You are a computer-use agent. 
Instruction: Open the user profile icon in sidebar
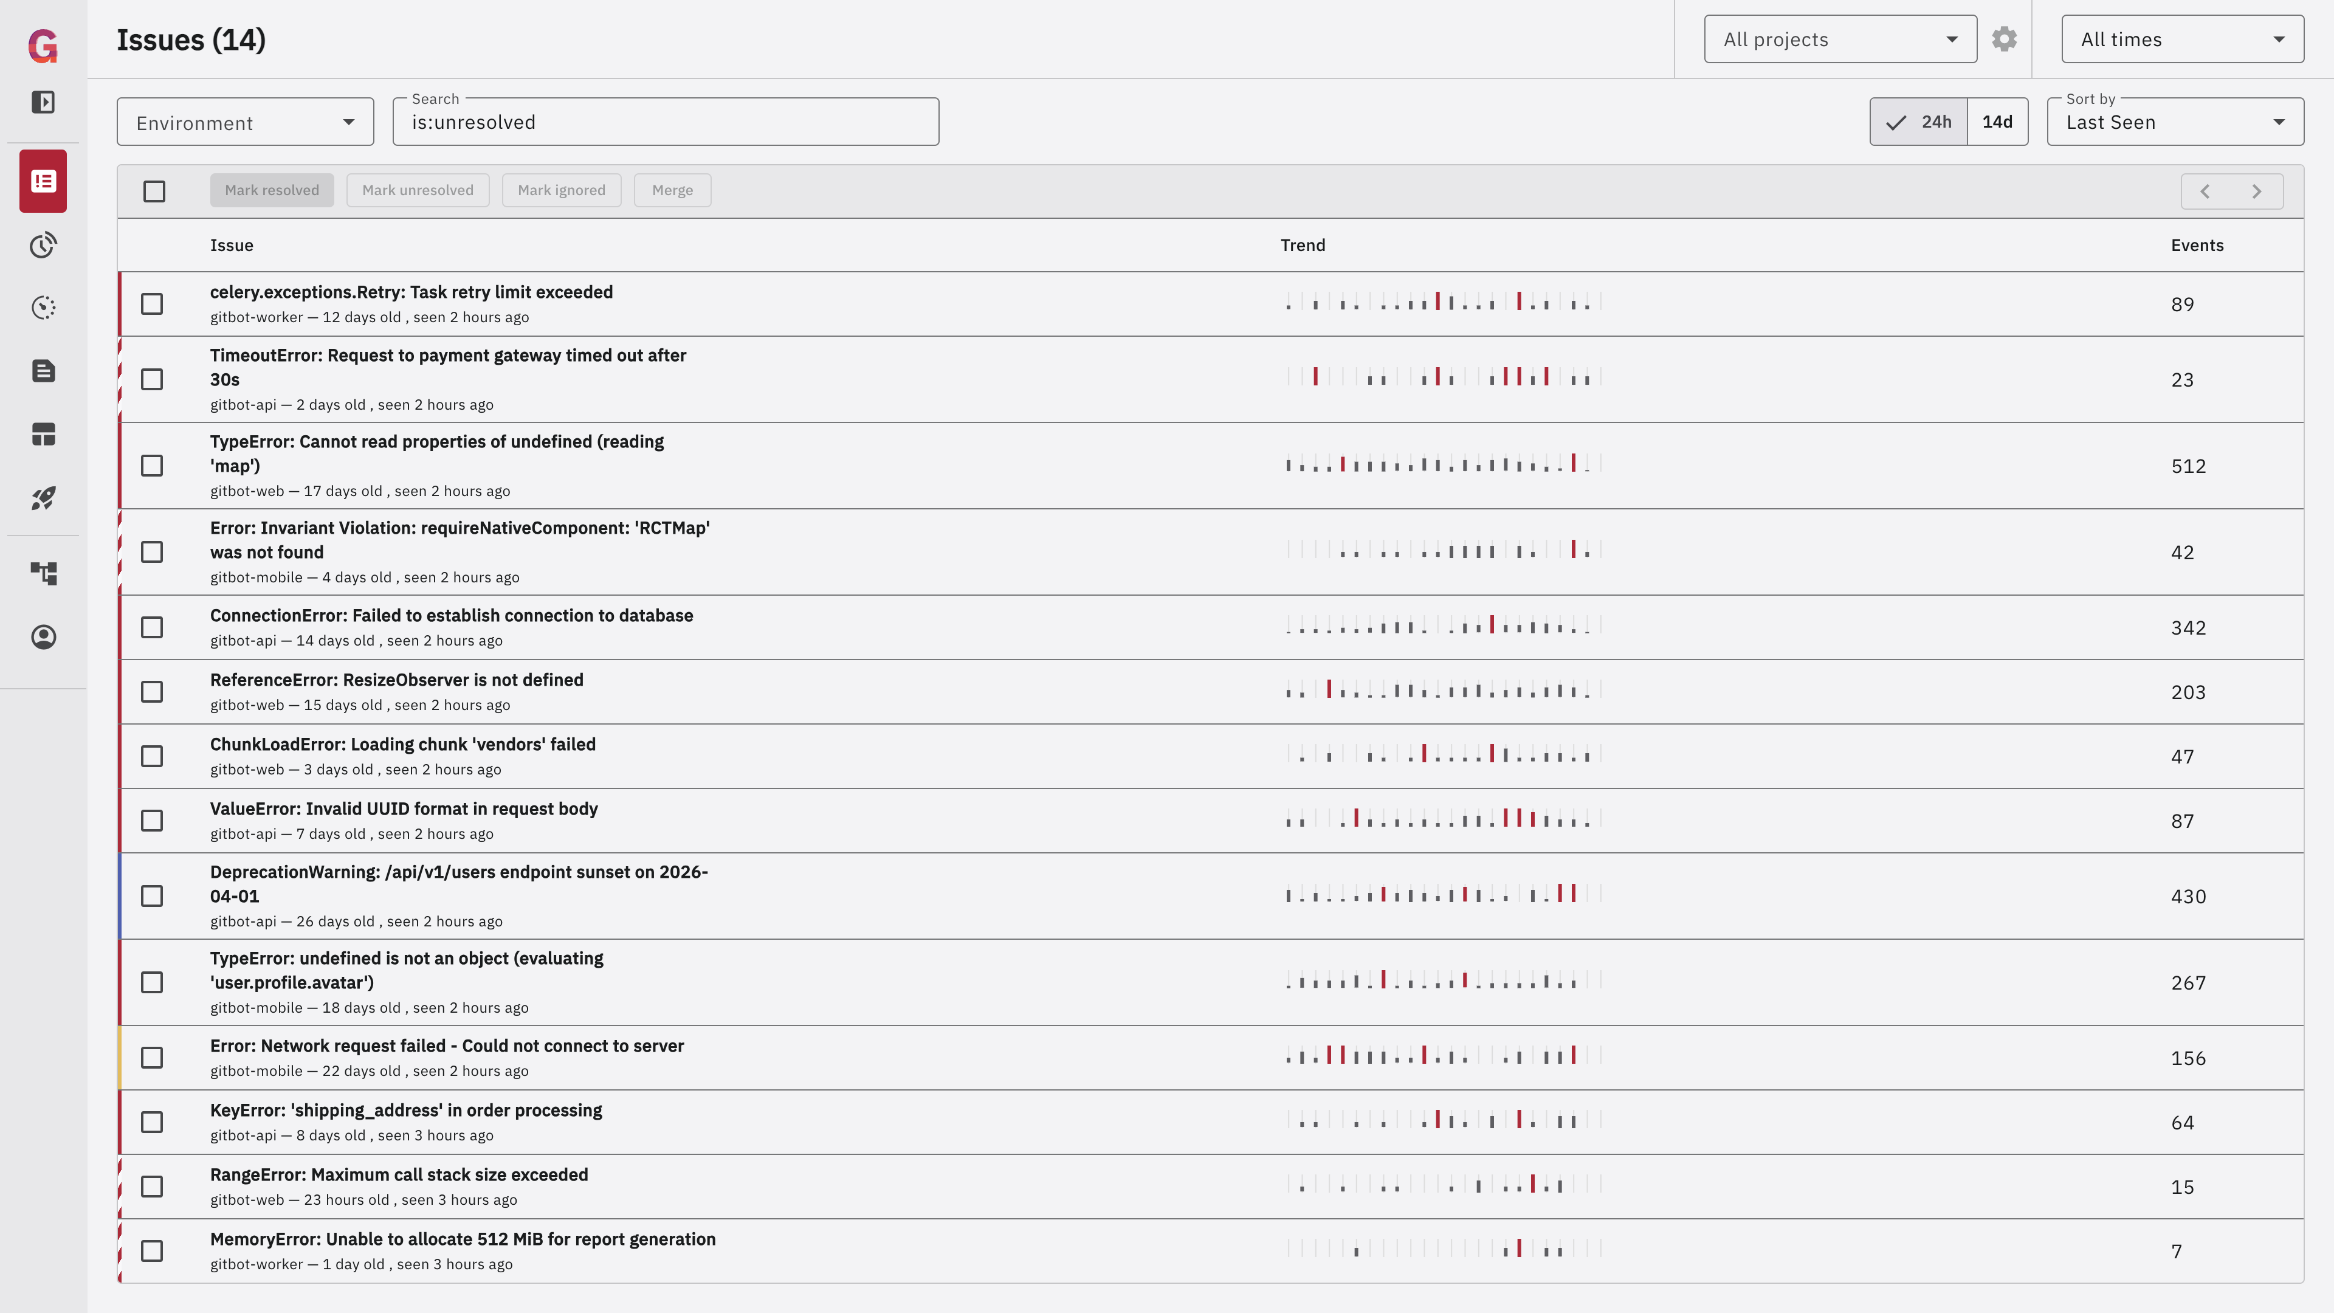point(42,637)
